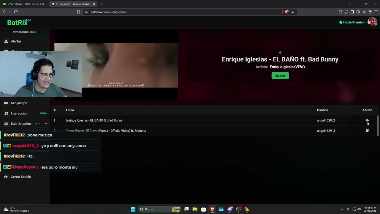Viewport: 380px width, 214px height.
Task: Click user angel4629_2 in row 1
Action: tap(326, 120)
